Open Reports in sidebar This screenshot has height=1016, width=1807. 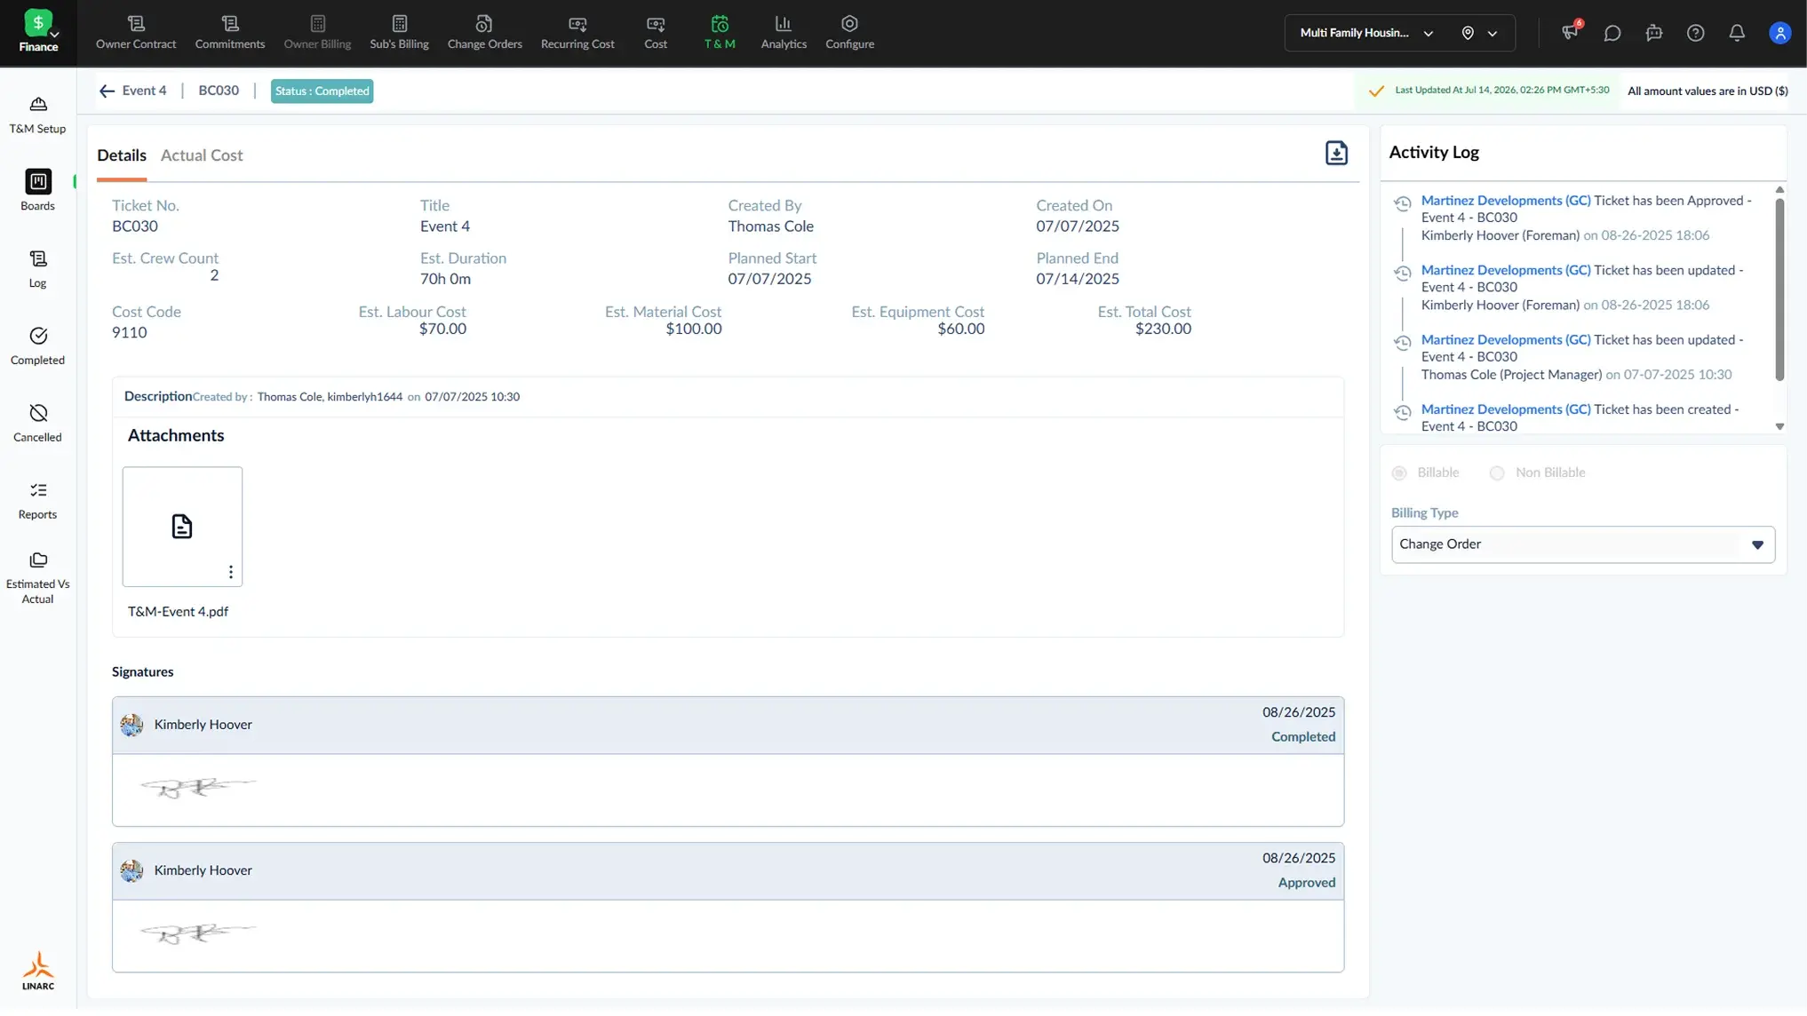(37, 500)
